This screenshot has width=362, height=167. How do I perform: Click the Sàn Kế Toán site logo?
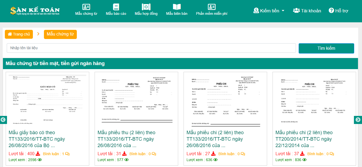point(35,10)
